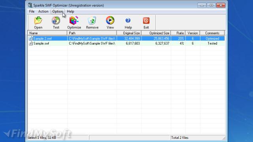The width and height of the screenshot is (253, 142).
Task: Sort by the Name column header
Action: click(47, 33)
